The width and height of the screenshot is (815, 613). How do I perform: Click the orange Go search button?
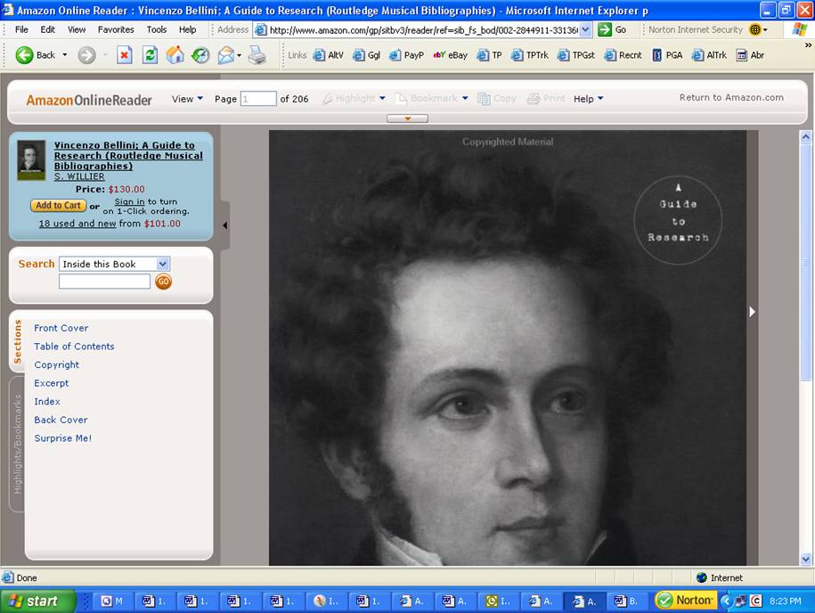[x=163, y=282]
